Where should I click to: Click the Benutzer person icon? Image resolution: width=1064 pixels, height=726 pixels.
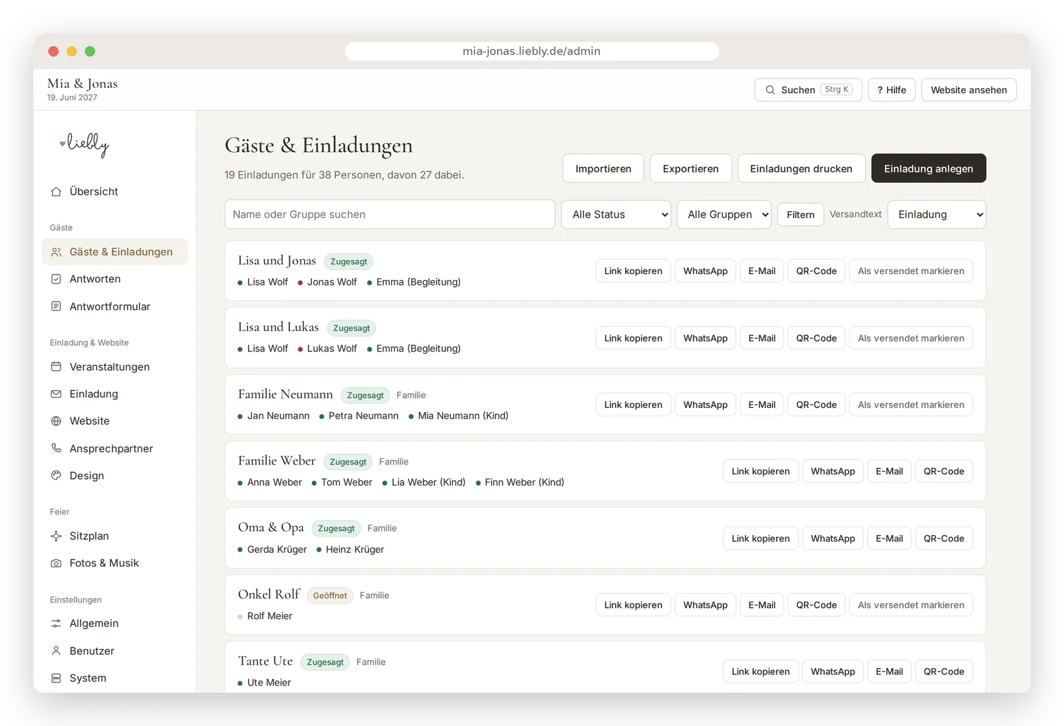(57, 651)
